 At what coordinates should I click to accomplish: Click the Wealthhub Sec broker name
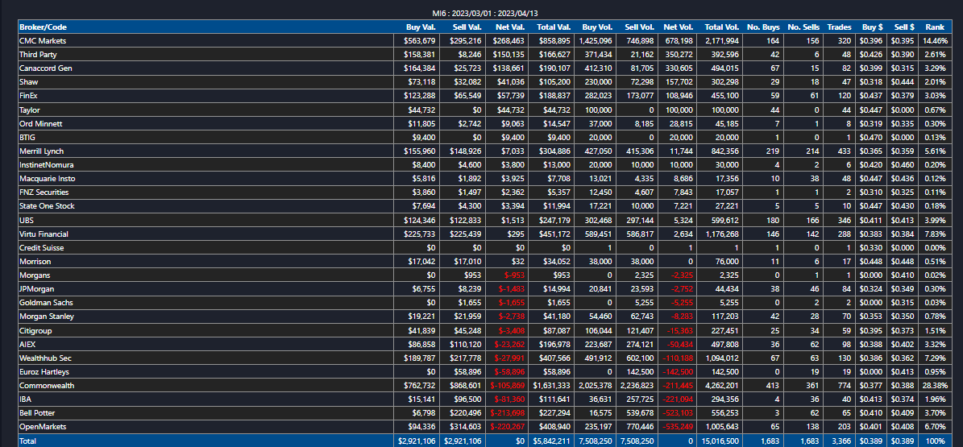point(46,358)
